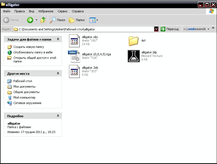Viewport: 217px width, 164px height.
Task: Collapse the Подробно details panel
Action: [58, 116]
